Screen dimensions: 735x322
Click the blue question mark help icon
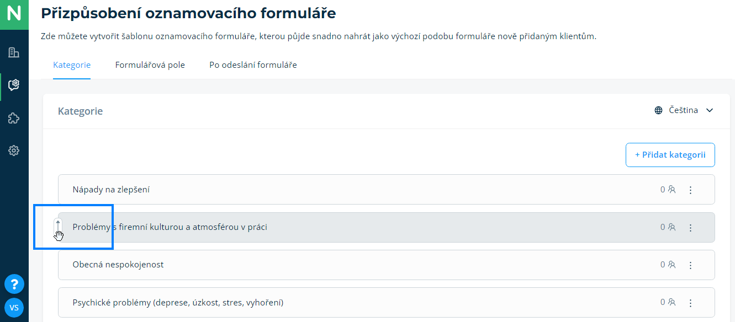pos(14,284)
